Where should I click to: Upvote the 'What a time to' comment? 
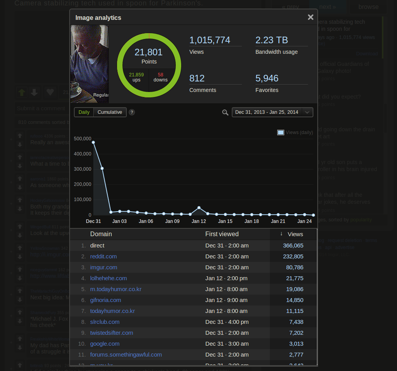[x=20, y=157]
